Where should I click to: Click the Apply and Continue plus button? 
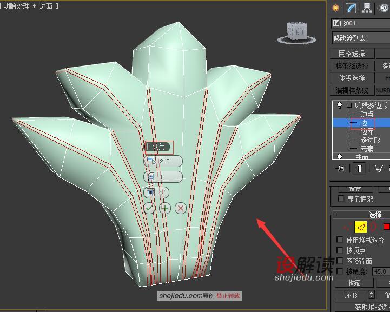(x=165, y=208)
